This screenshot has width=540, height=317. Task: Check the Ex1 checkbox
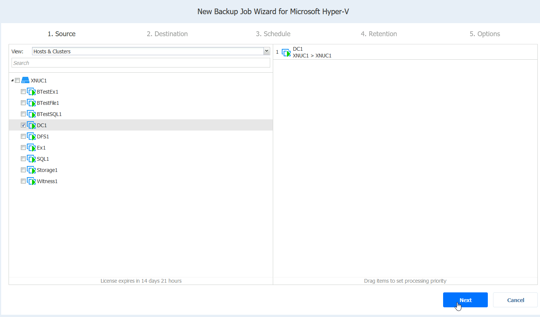point(23,148)
